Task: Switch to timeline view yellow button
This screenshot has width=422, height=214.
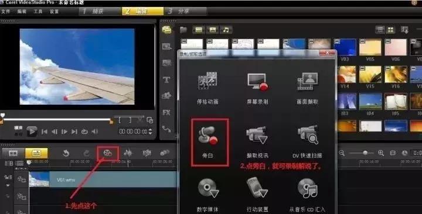Action: (36, 153)
